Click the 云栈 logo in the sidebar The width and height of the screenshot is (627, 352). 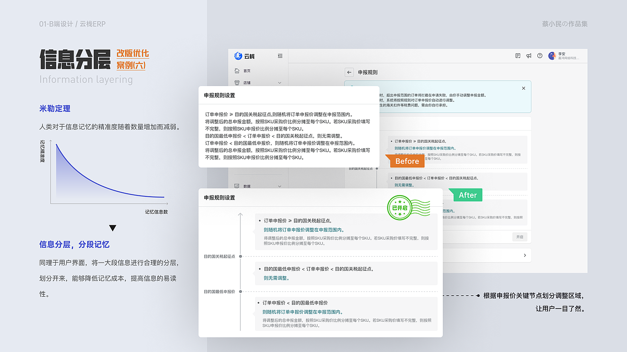click(244, 56)
